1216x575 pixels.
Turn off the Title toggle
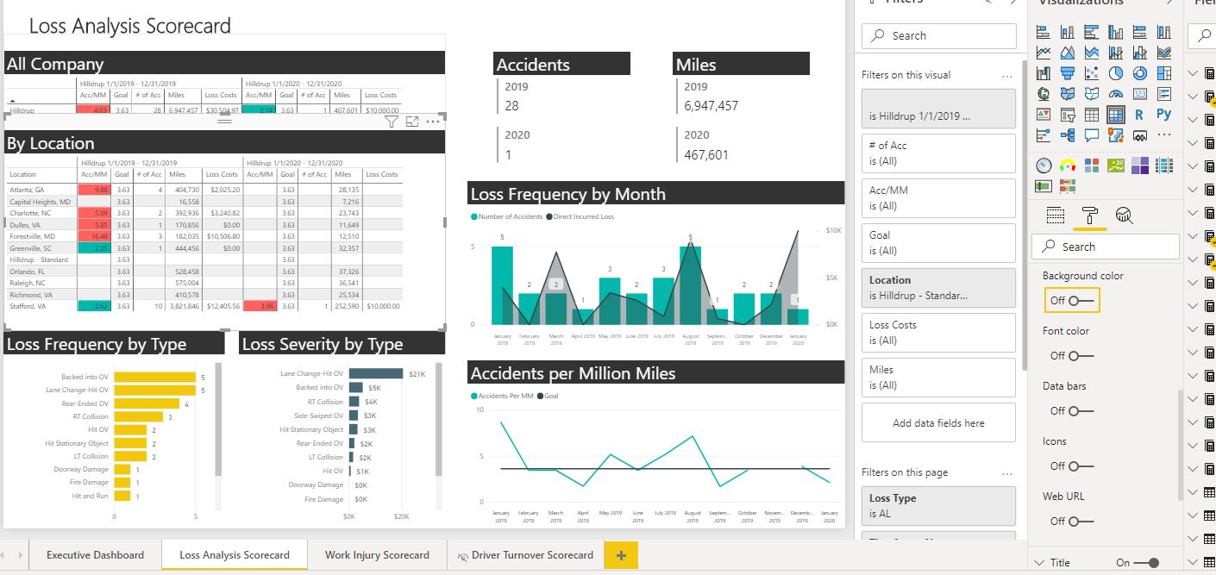point(1146,563)
